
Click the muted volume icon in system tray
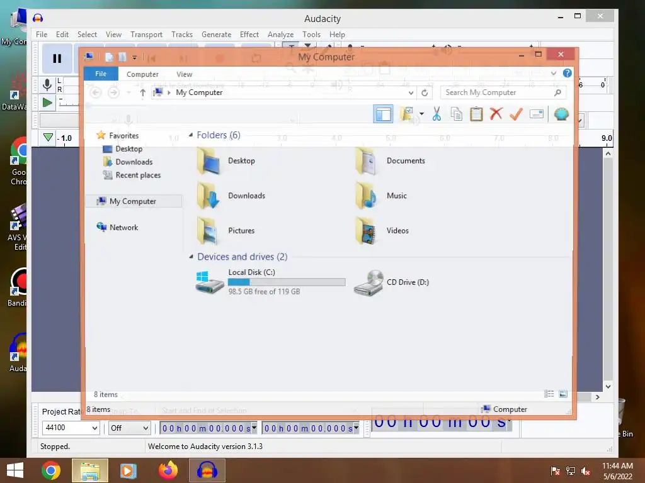click(586, 471)
